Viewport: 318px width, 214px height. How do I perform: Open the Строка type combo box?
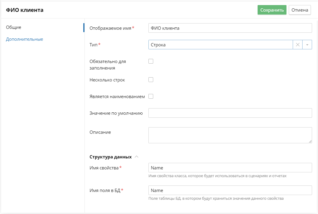[x=220, y=45]
